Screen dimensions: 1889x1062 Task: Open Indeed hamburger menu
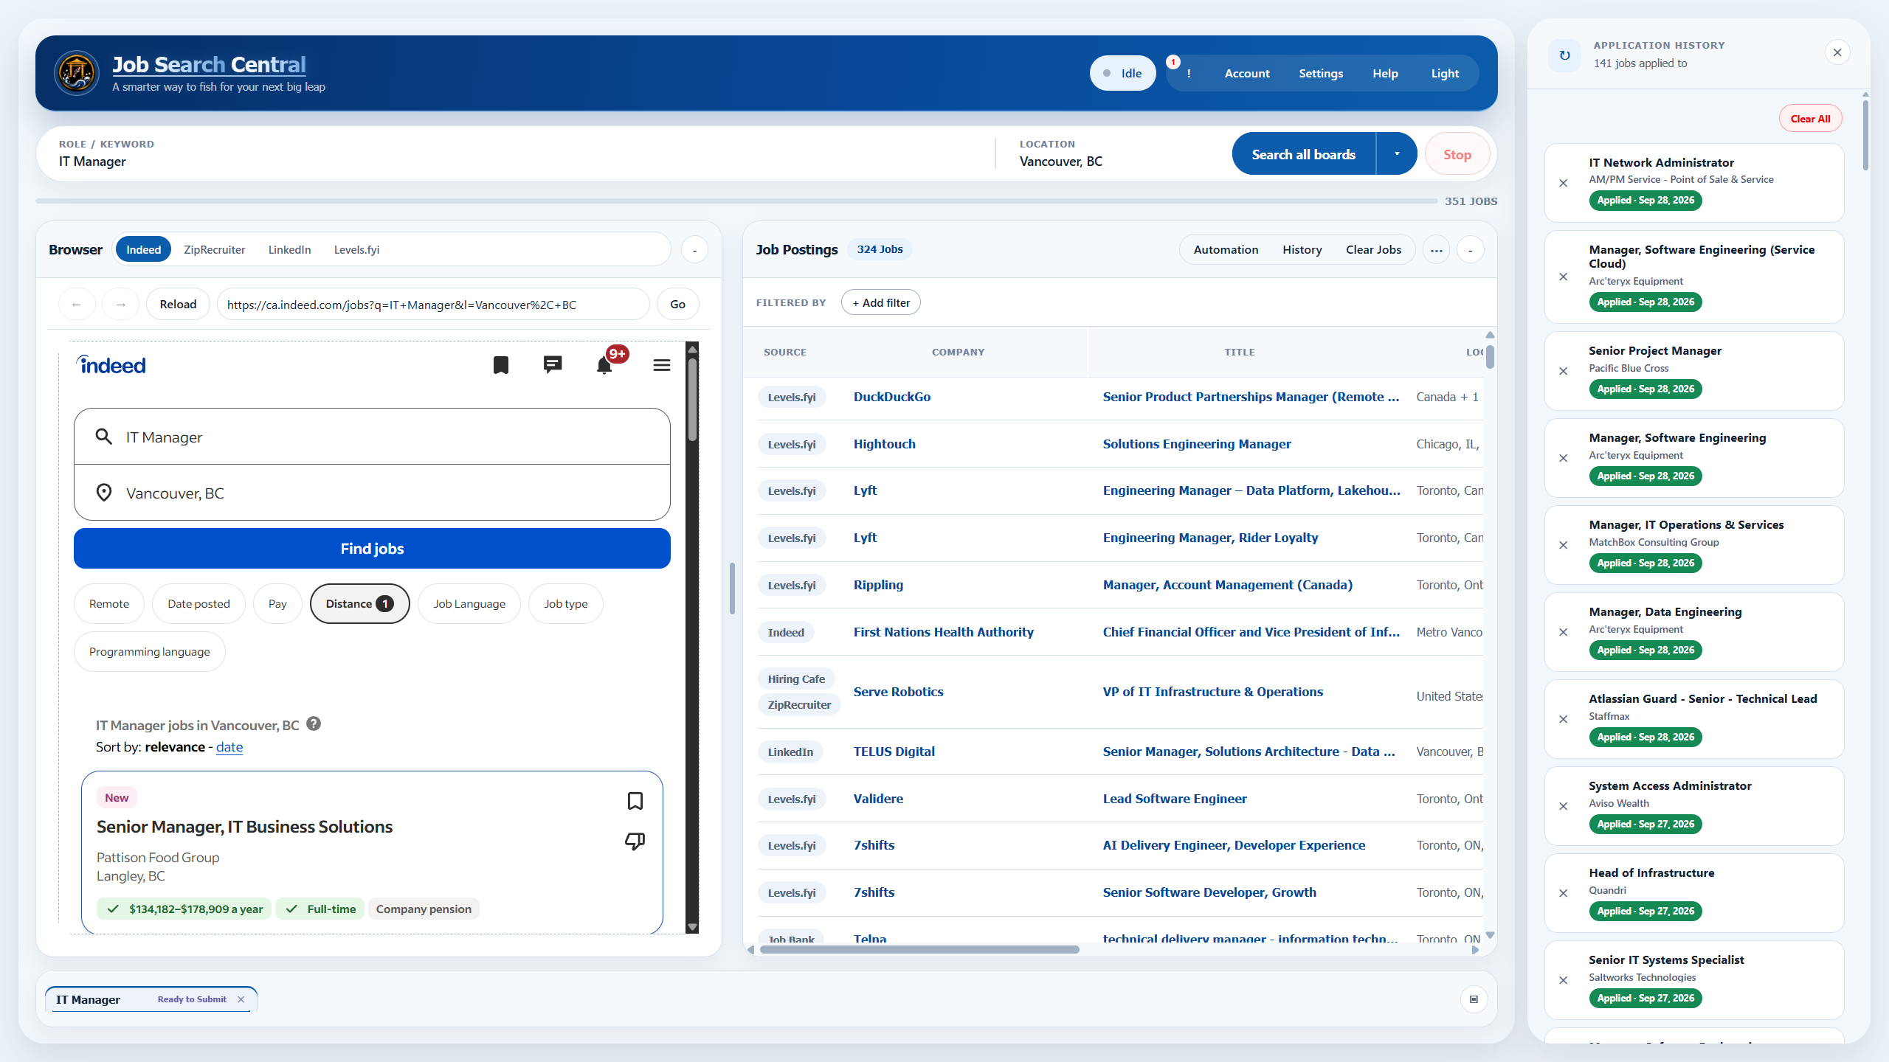pyautogui.click(x=662, y=365)
